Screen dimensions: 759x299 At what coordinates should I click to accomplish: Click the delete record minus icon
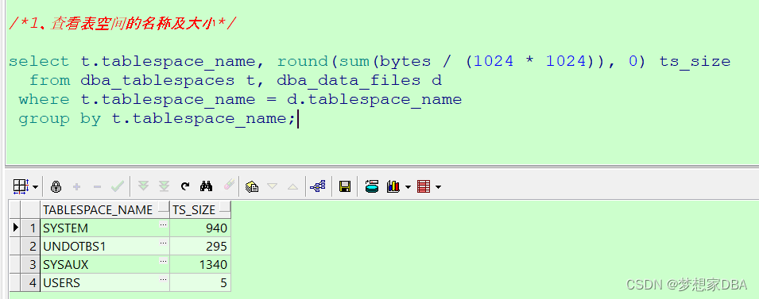(97, 186)
